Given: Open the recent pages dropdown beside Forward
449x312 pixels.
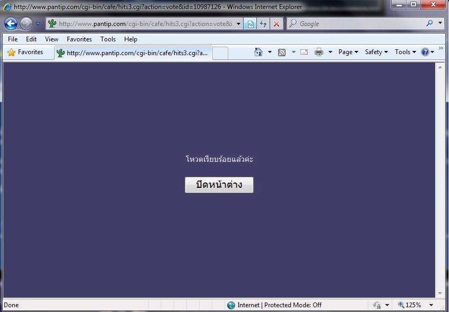Looking at the screenshot, I should pyautogui.click(x=38, y=24).
